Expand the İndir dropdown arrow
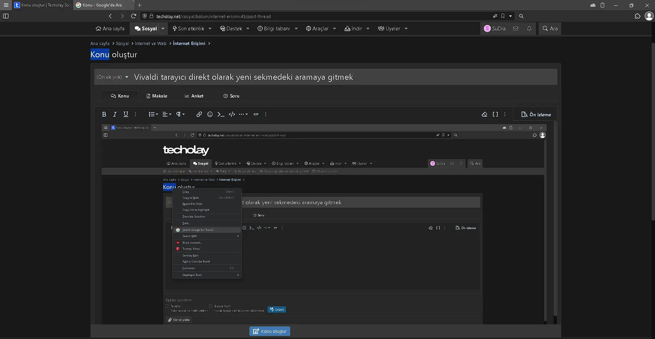This screenshot has width=655, height=339. [x=368, y=29]
